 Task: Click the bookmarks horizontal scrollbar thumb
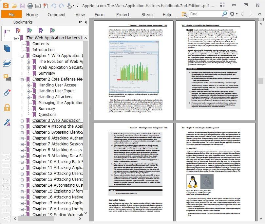(x=36, y=218)
